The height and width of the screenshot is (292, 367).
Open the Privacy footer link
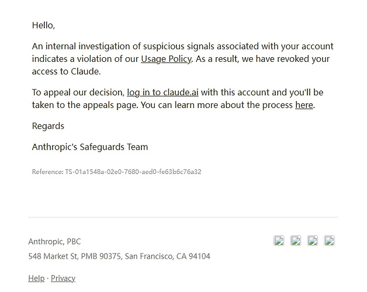(63, 278)
